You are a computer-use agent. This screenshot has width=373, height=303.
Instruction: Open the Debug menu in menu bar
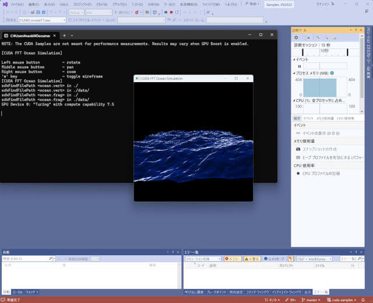pyautogui.click(x=119, y=3)
